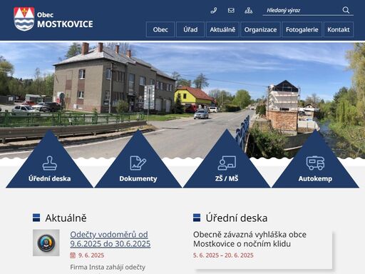The width and height of the screenshot is (365, 274).
Task: Click the Mostkovice coat of arms logo
Action: (24, 19)
